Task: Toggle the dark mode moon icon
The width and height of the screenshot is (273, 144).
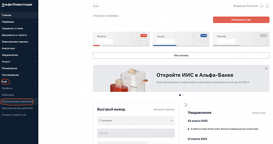Action: tap(268, 6)
